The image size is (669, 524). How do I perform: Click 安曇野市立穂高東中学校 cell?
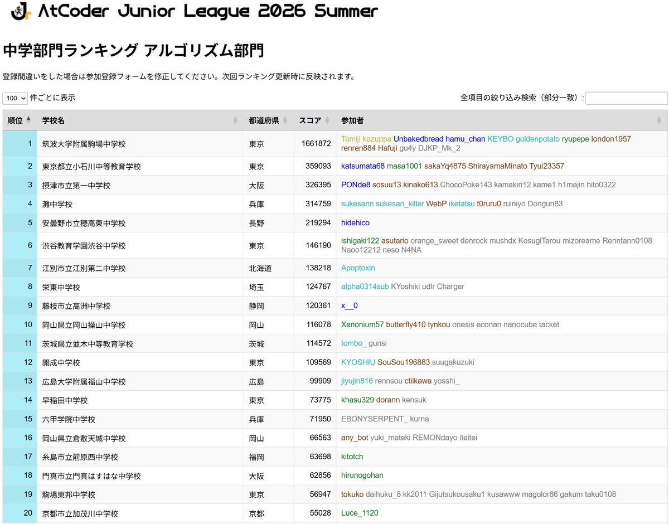140,223
